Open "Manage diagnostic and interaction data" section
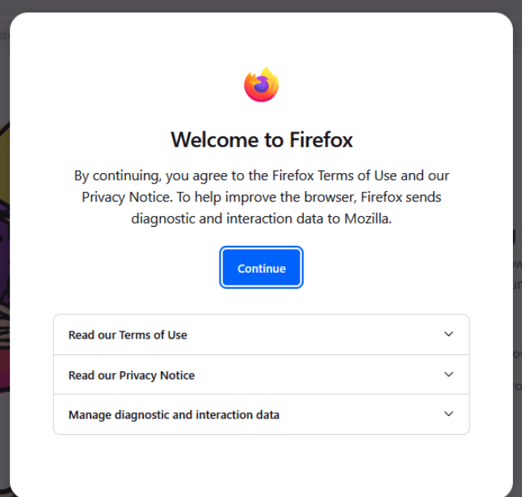This screenshot has height=497, width=522. tap(174, 415)
